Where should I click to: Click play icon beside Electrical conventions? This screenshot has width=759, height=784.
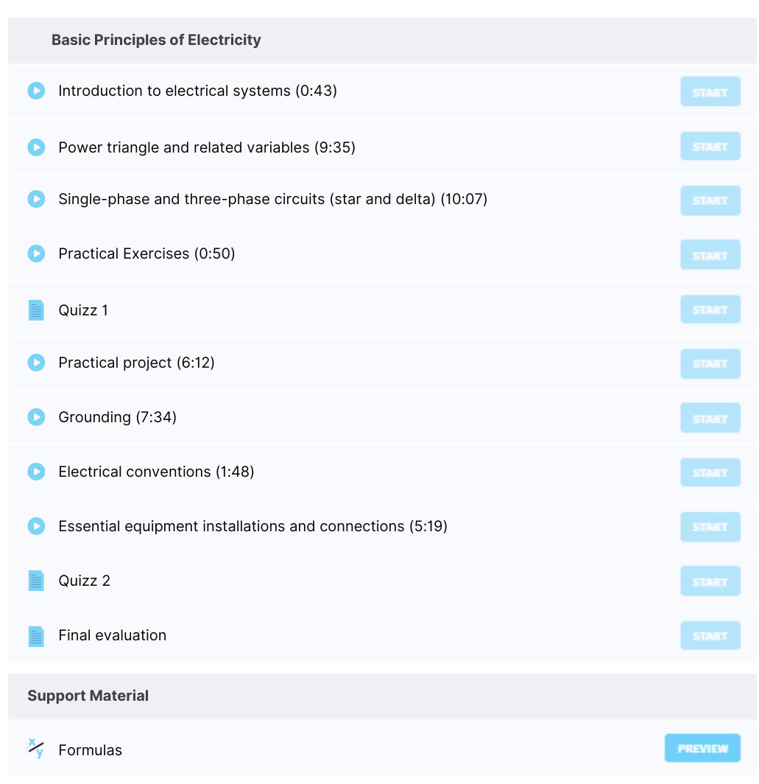pos(36,472)
